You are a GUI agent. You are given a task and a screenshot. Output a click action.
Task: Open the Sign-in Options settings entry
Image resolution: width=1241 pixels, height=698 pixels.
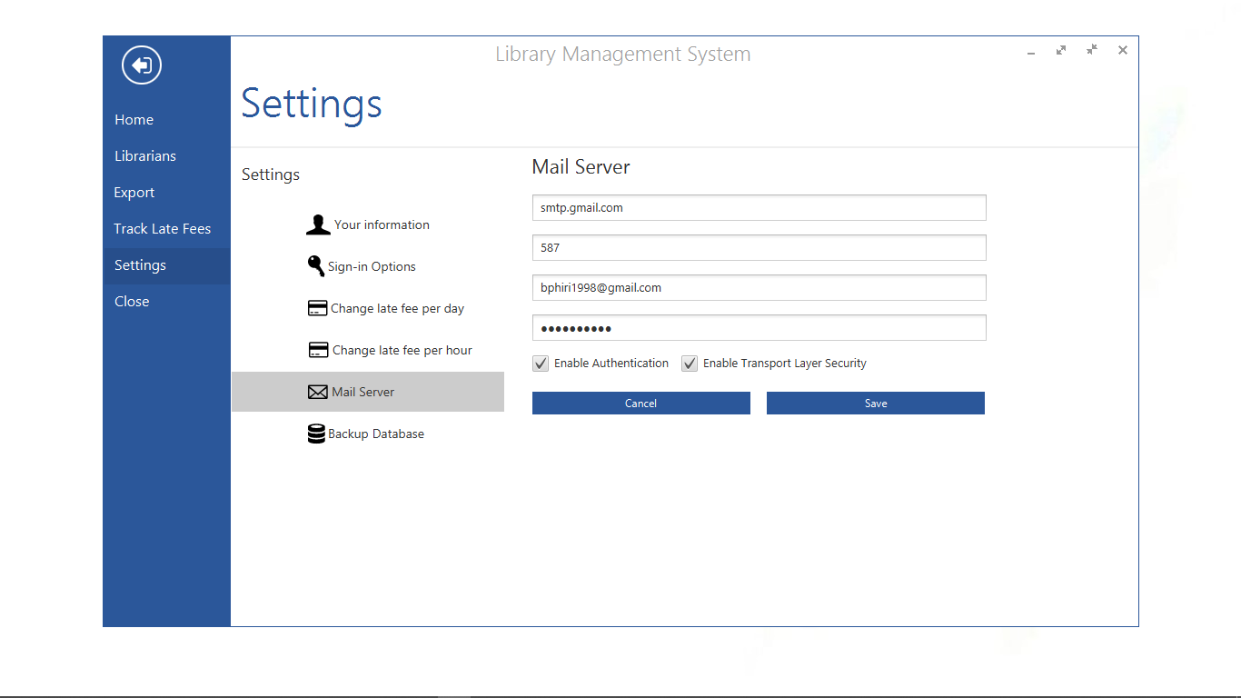point(372,266)
